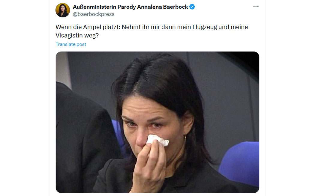Image resolution: width=315 pixels, height=196 pixels.
Task: Click the word "Visagistin" in the post text
Action: 69,35
